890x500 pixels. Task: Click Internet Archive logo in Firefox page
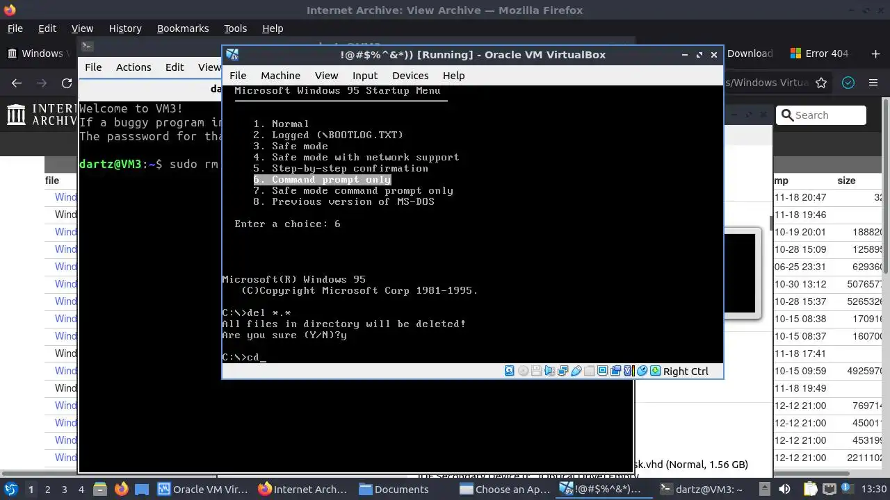point(42,115)
